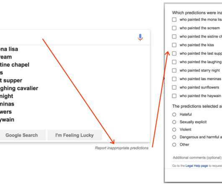
Task: Click the Additional comments text field
Action: [197, 157]
